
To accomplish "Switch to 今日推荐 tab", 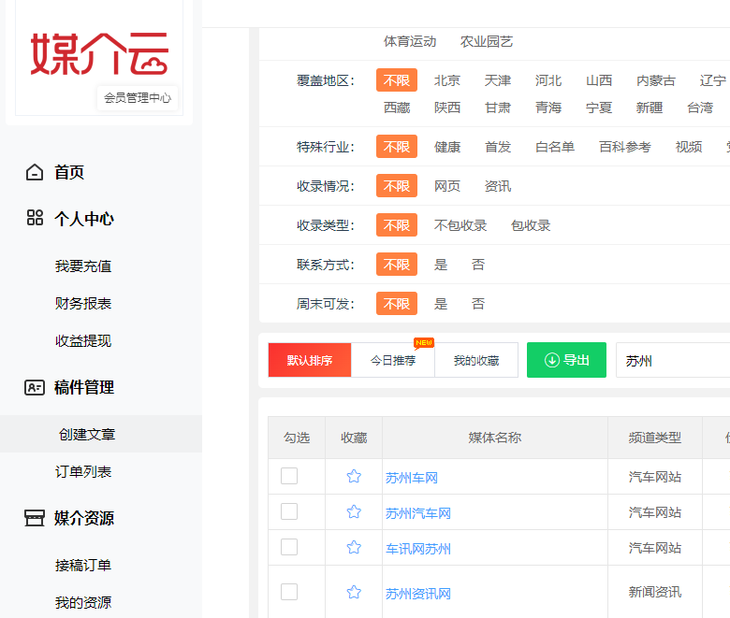I will click(393, 360).
